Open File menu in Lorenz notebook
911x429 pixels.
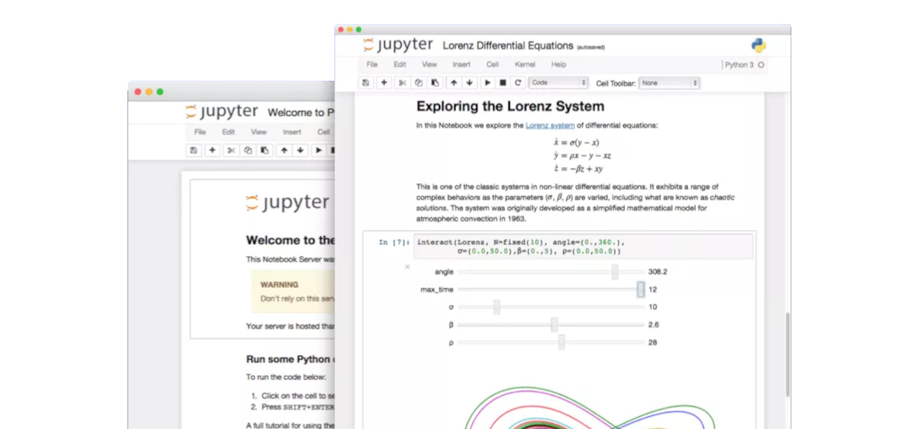(372, 65)
